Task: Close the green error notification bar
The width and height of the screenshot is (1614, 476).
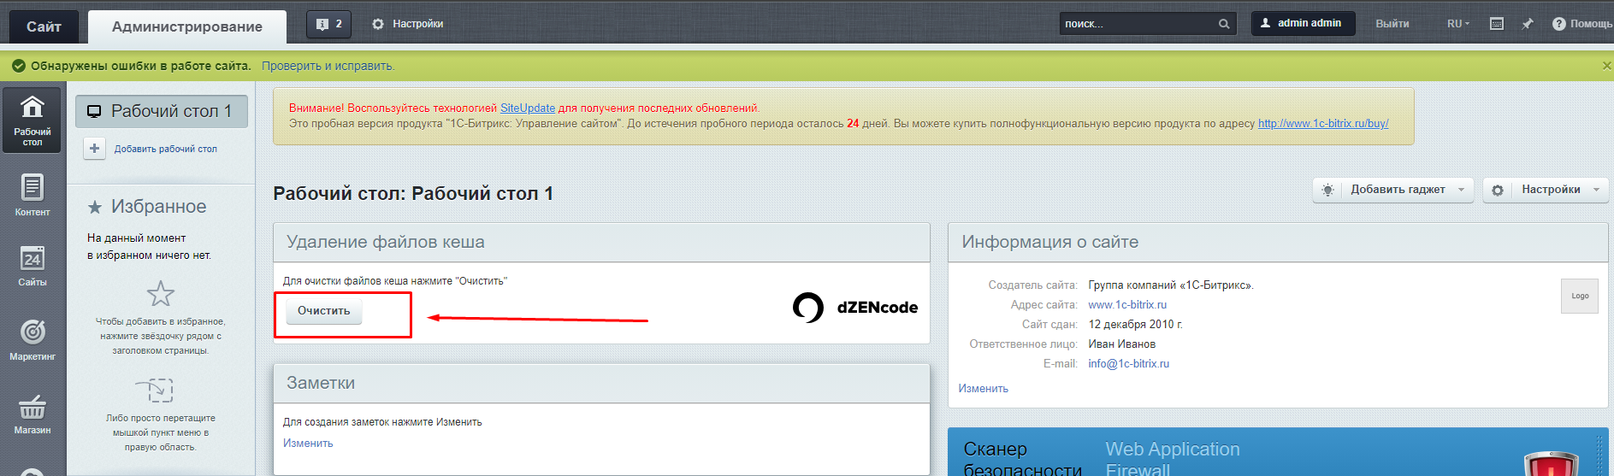Action: click(x=1605, y=66)
